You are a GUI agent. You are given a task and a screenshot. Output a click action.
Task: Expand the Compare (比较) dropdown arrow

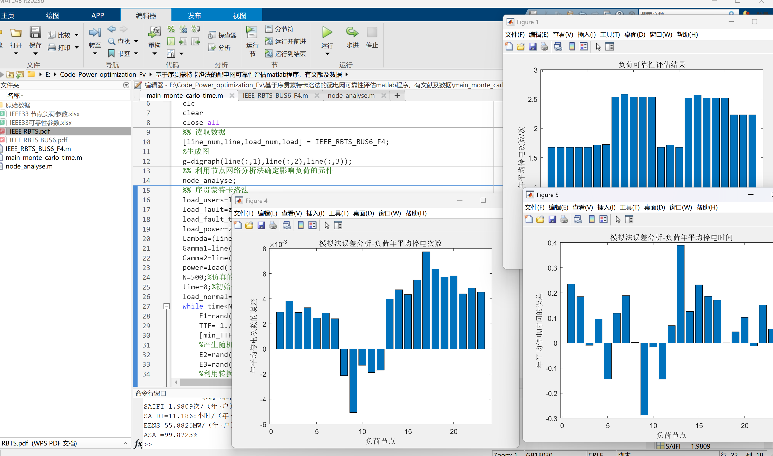click(x=76, y=35)
